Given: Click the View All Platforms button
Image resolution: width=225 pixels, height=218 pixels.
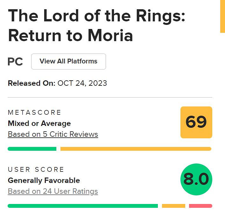Looking at the screenshot, I should pyautogui.click(x=68, y=62).
